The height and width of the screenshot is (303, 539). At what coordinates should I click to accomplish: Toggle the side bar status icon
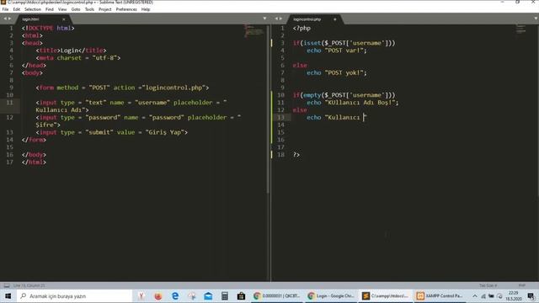point(7,285)
